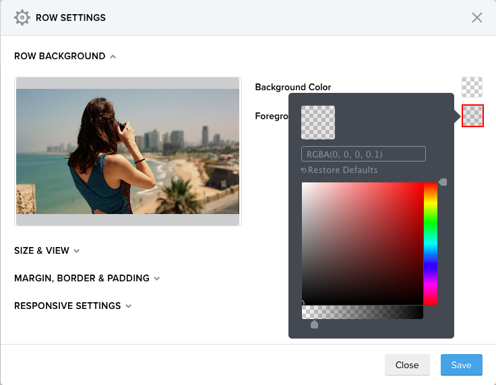
Task: Click the Background Color label
Action: (x=293, y=87)
